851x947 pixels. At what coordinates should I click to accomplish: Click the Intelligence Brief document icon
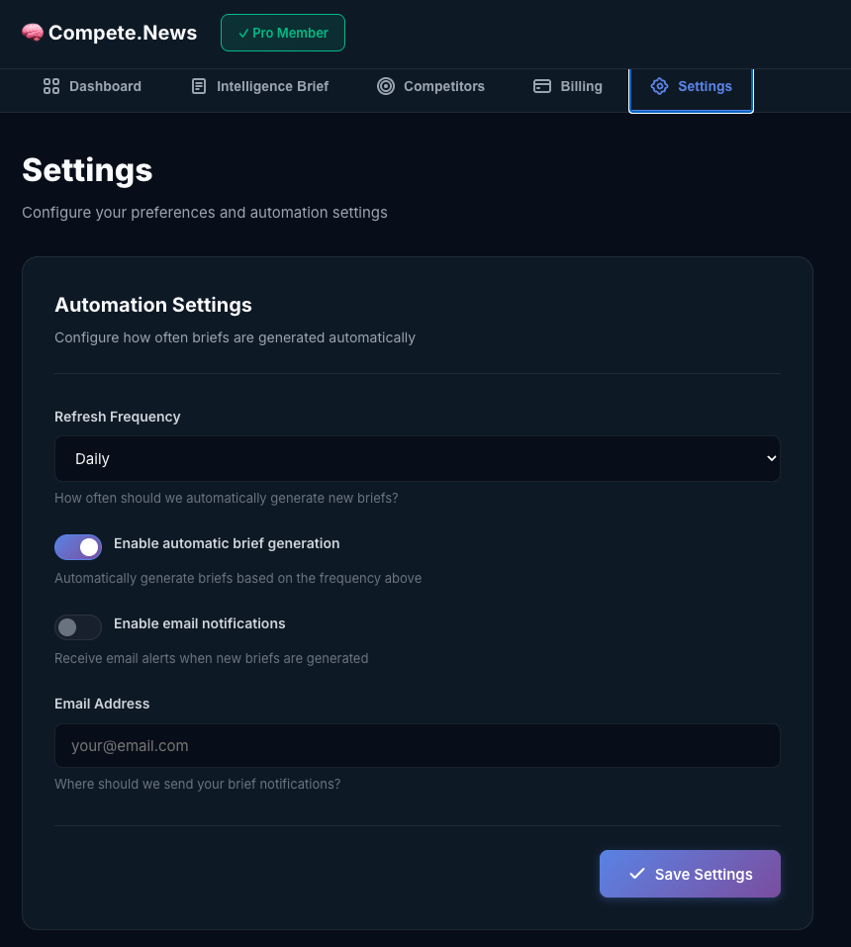tap(199, 86)
